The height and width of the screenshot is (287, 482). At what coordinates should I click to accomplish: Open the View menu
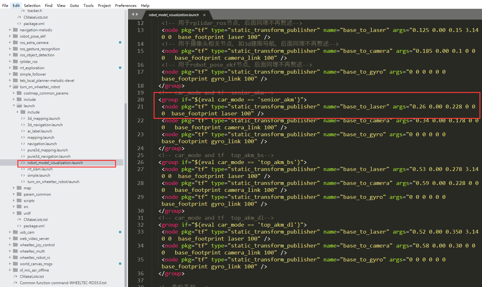pos(61,5)
